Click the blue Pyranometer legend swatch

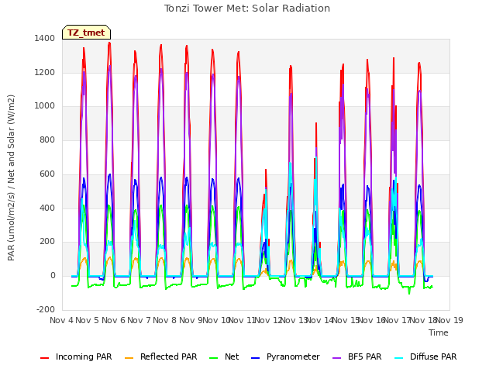pos(255,358)
